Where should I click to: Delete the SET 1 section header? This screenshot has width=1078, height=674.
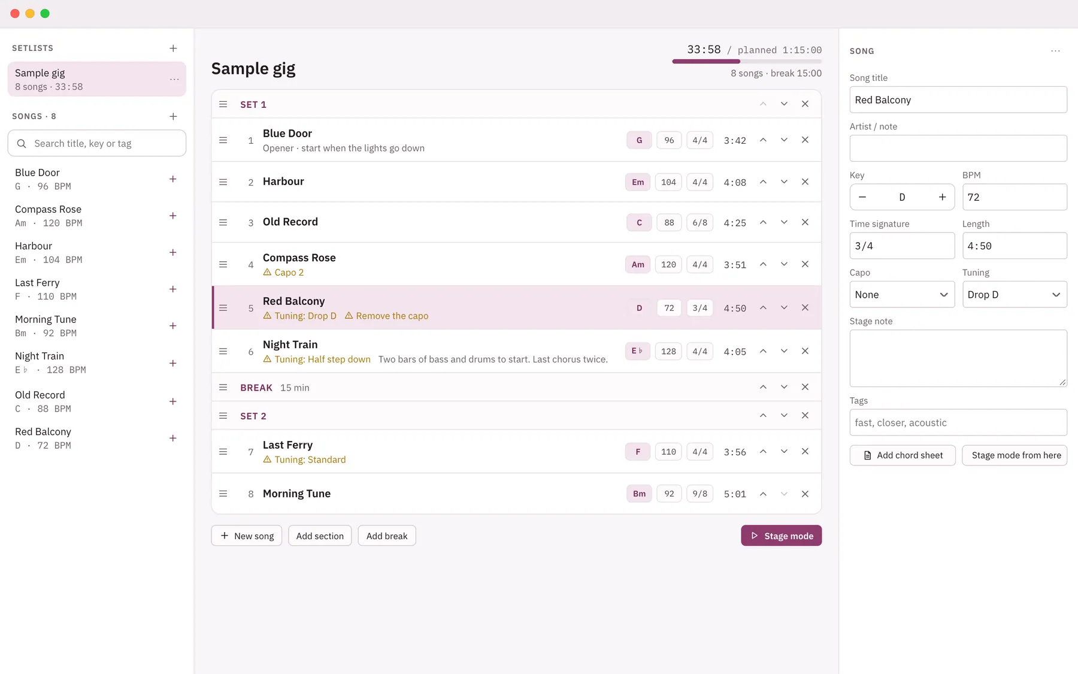(805, 104)
